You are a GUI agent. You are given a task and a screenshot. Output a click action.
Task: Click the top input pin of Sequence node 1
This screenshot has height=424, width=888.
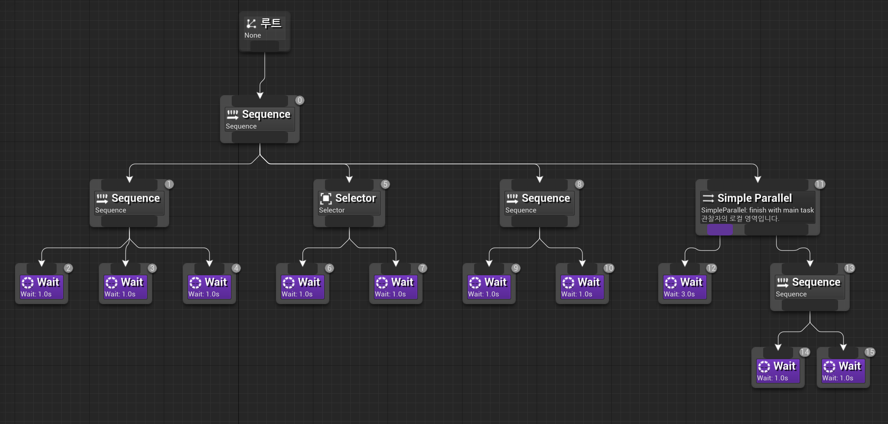129,185
